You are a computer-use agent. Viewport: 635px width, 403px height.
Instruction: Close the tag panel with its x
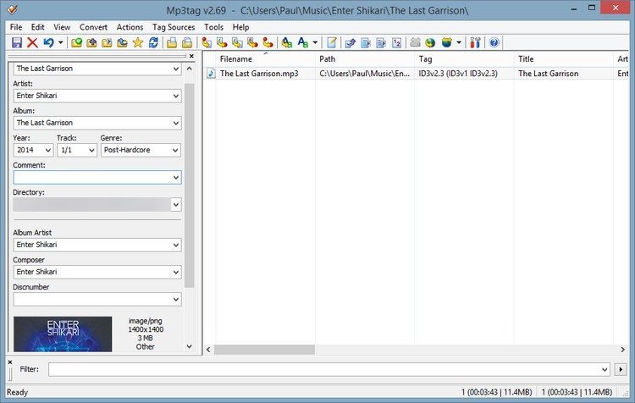[x=191, y=56]
